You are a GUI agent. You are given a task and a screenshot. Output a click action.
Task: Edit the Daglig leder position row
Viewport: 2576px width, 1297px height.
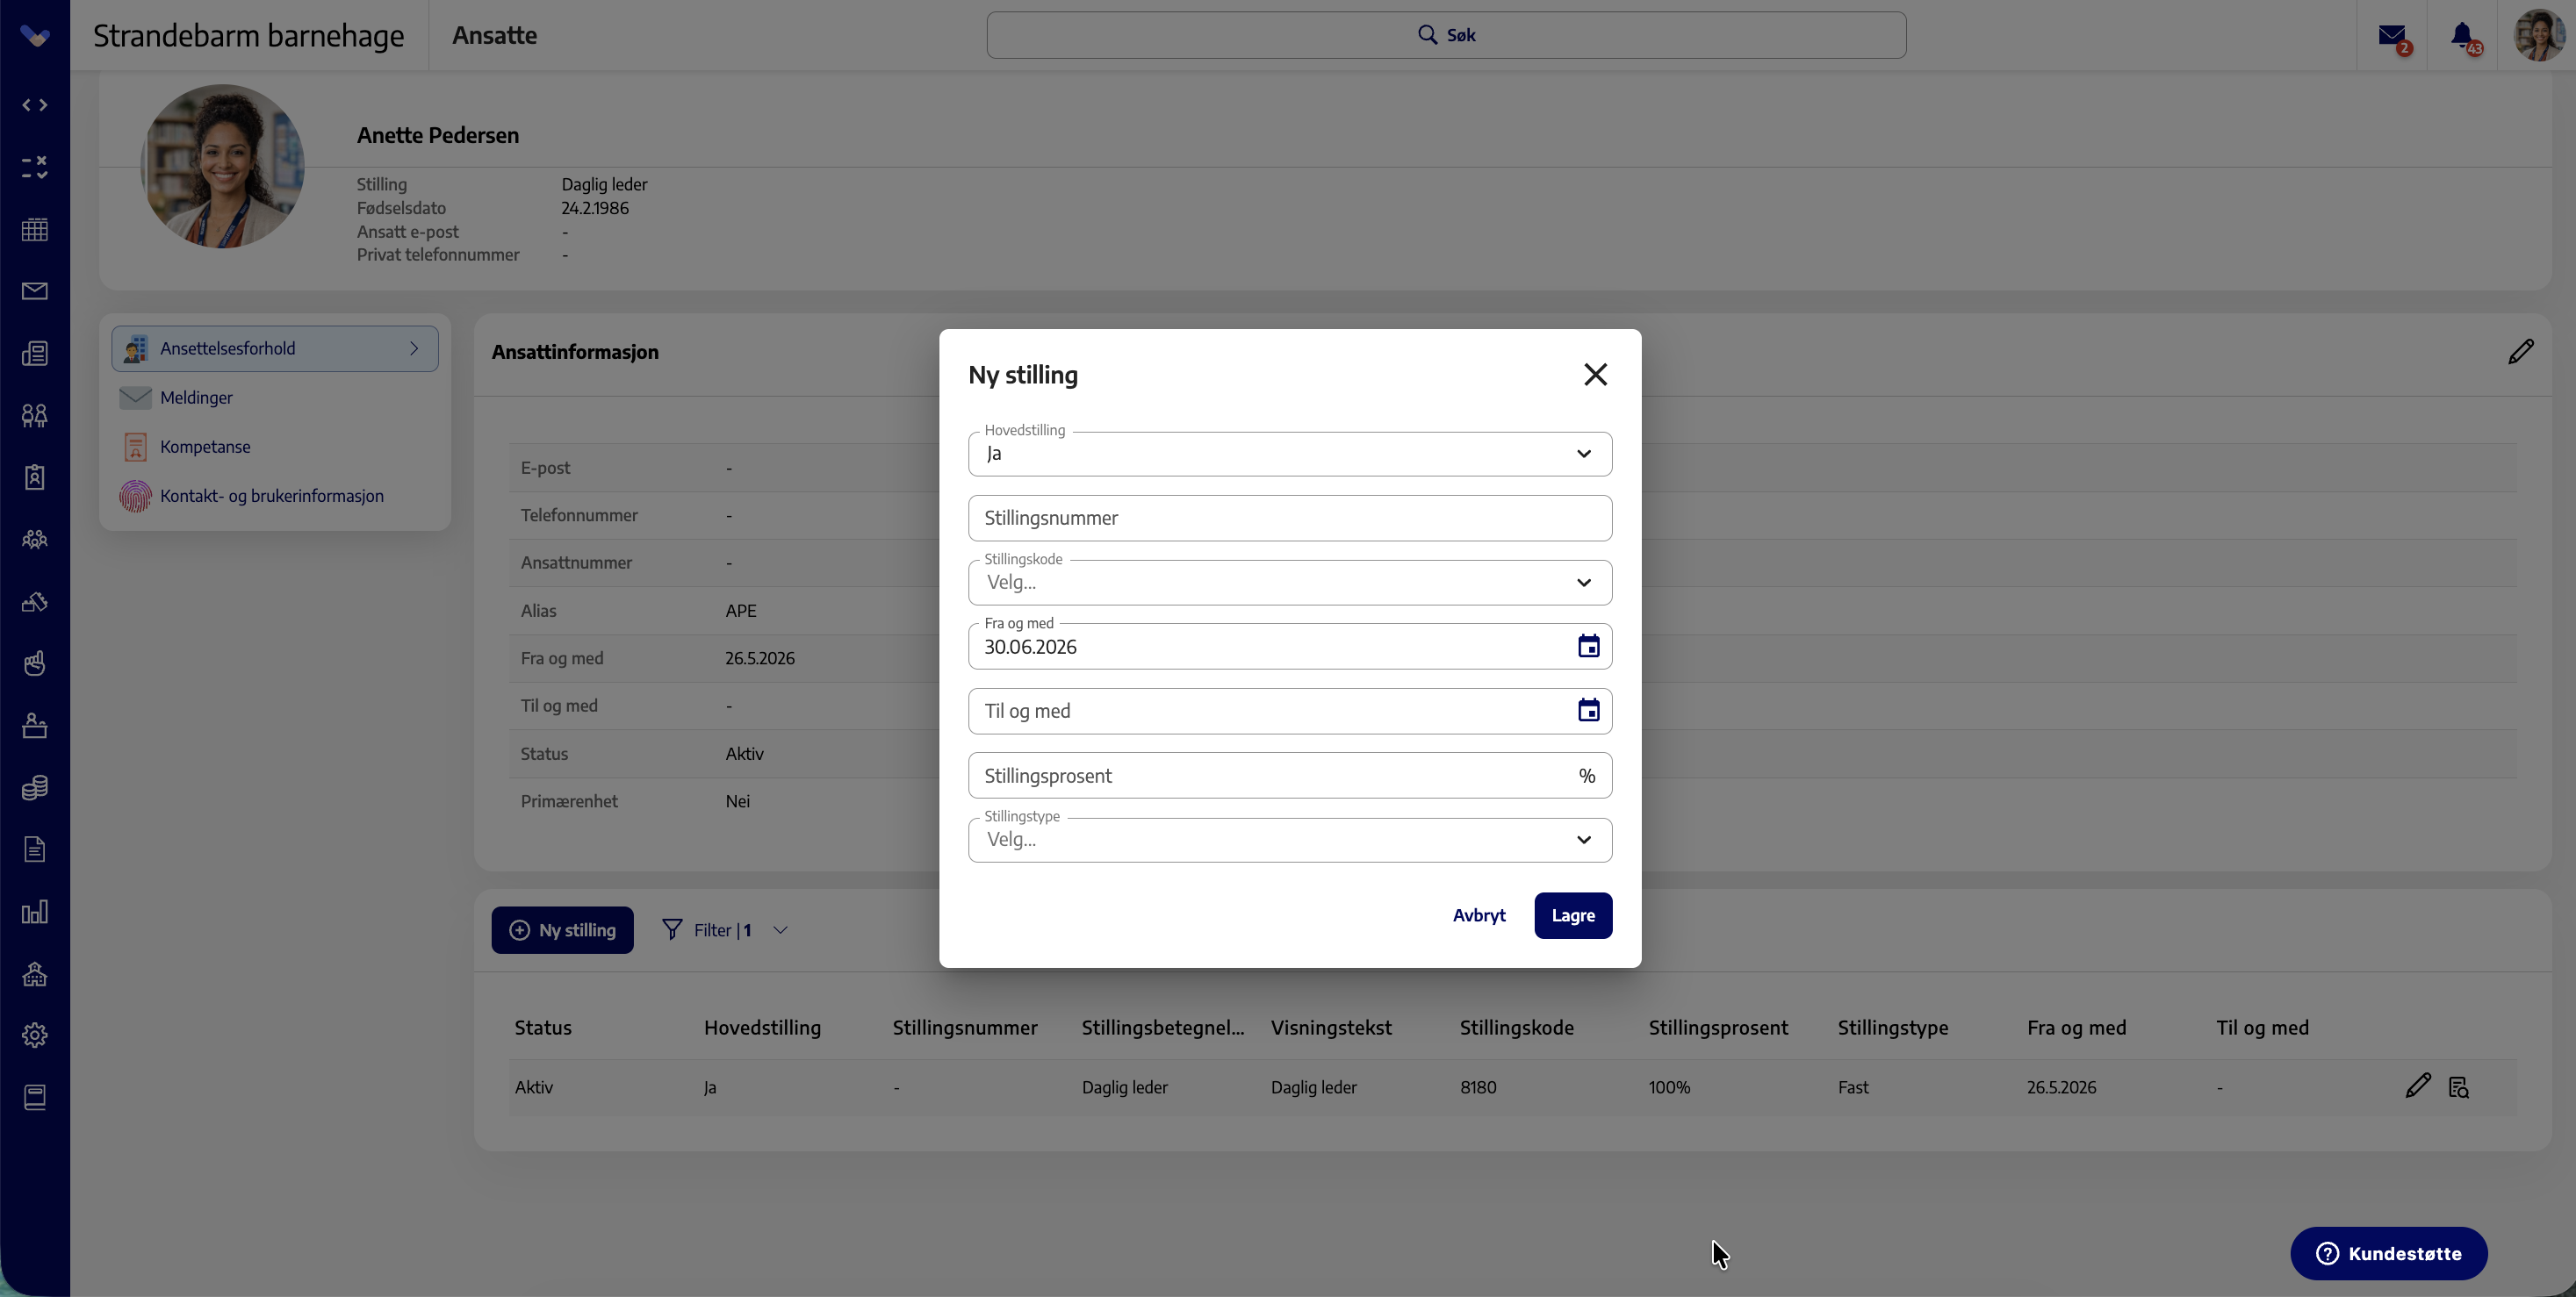(2417, 1086)
